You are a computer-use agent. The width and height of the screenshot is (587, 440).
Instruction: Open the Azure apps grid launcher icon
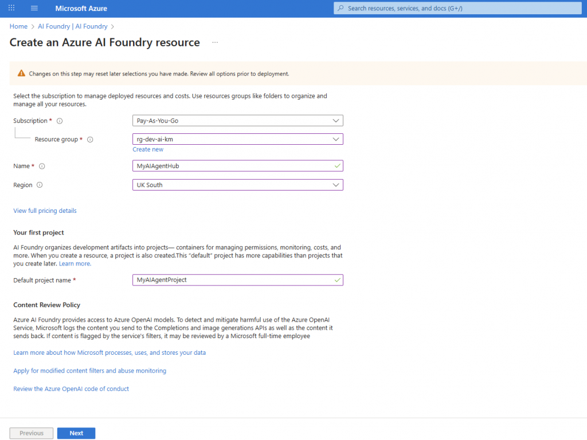point(12,9)
